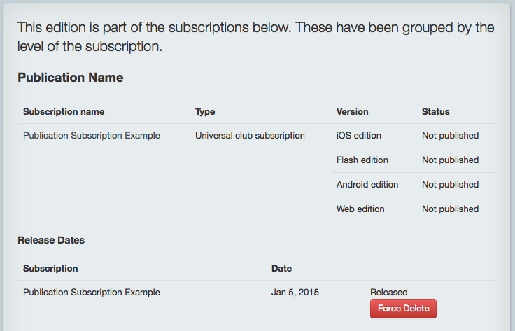
Task: Open Publication Subscription Example link in first table
Action: tap(91, 136)
